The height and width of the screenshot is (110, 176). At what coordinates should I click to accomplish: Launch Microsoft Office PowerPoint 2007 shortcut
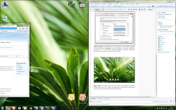pos(82,98)
